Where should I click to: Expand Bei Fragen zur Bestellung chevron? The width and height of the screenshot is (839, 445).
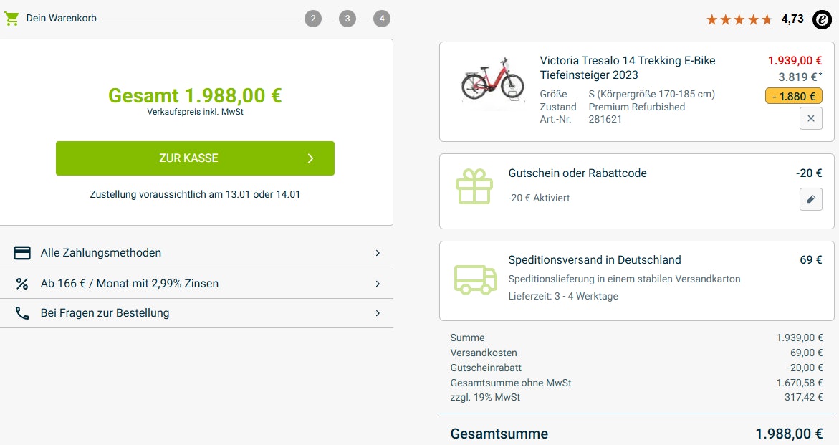[x=378, y=313]
